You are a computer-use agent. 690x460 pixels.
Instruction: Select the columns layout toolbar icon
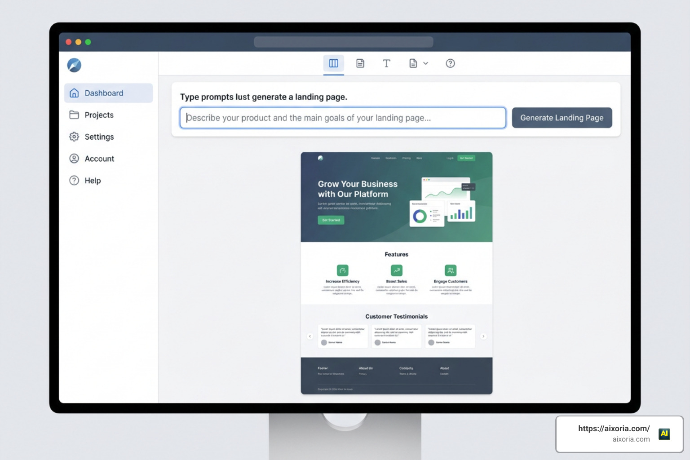pos(333,63)
